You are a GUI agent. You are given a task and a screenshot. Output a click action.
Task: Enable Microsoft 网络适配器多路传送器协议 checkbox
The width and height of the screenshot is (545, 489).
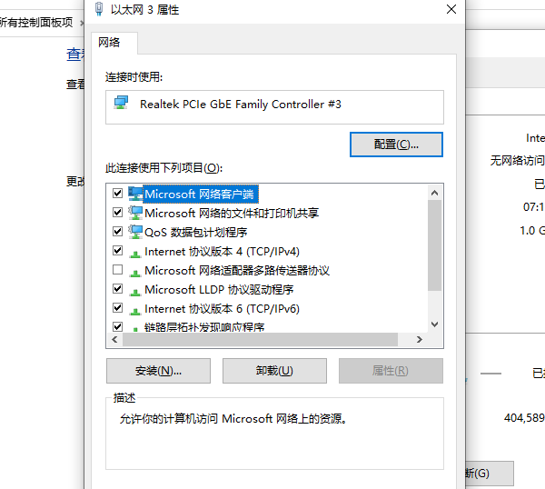(118, 270)
